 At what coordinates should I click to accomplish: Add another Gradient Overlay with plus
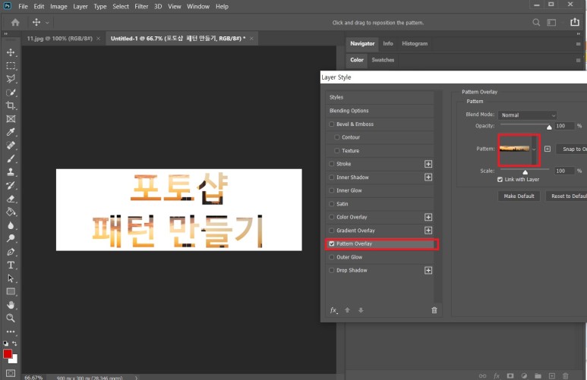click(x=428, y=231)
